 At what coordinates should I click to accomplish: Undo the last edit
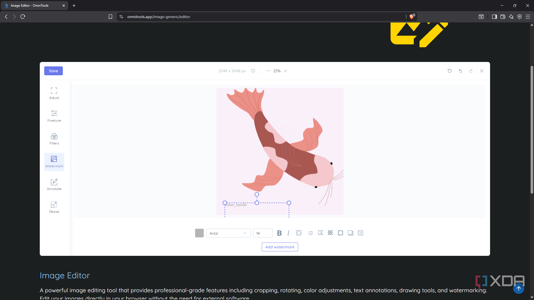(x=460, y=71)
